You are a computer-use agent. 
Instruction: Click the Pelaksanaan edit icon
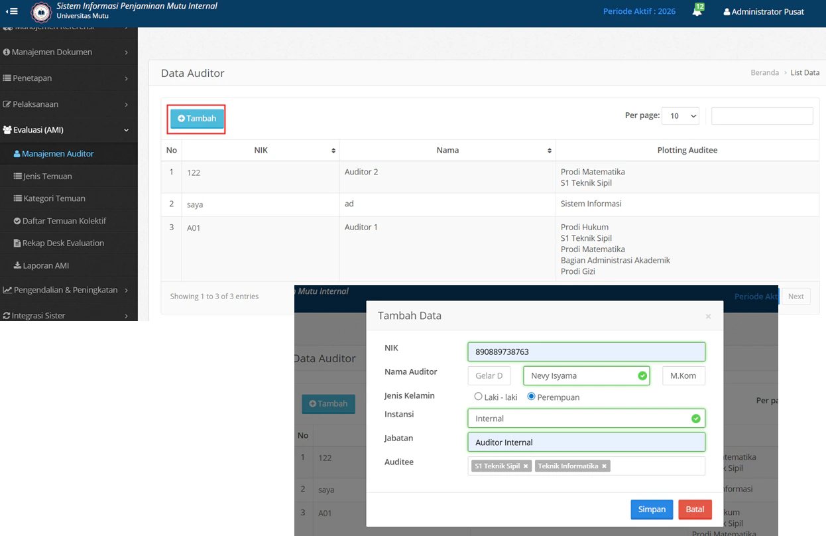click(x=7, y=104)
